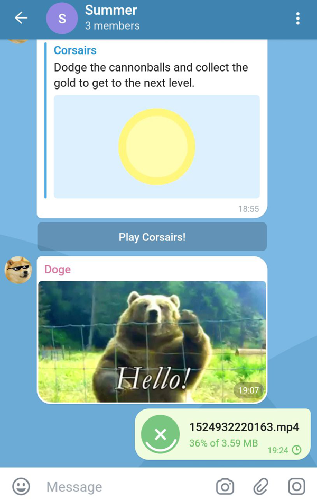
Task: Cancel the mp4 upload in progress
Action: (161, 435)
